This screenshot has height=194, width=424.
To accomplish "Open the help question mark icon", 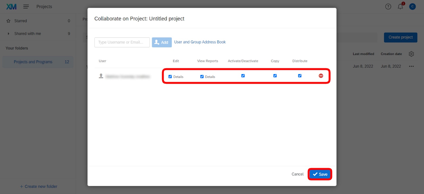I will point(388,7).
